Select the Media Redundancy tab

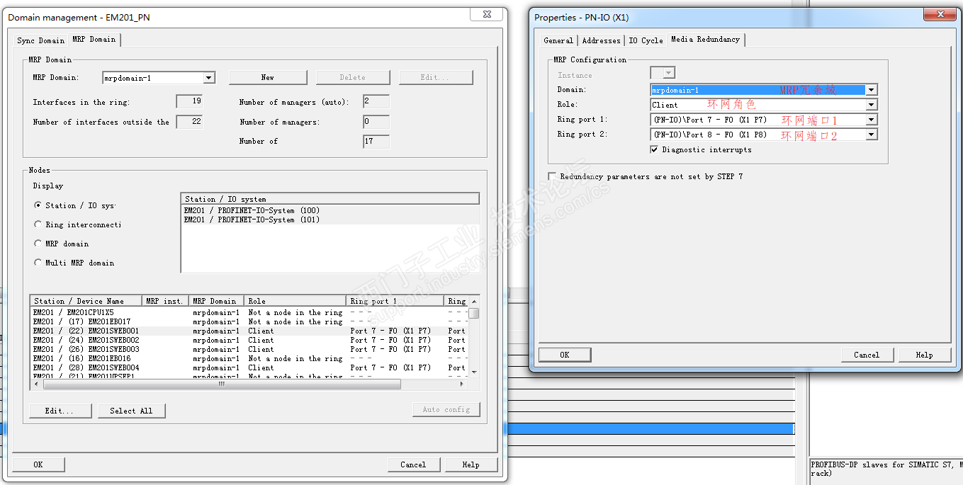pos(705,40)
